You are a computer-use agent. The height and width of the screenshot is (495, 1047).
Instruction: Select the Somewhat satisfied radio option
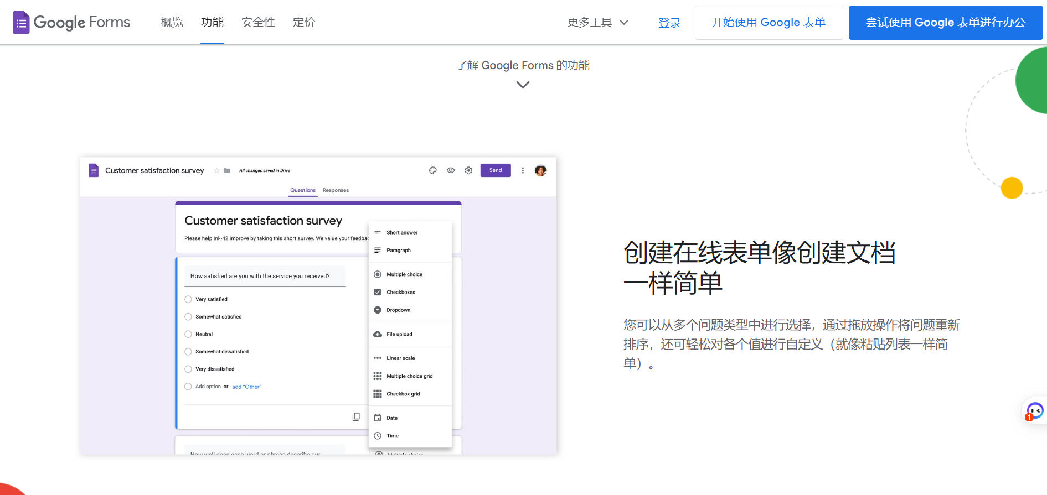[x=188, y=317]
